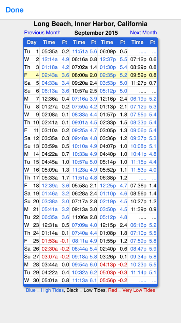Click the 05:33a time on Thursday 17
The image size is (181, 323).
pyautogui.click(x=50, y=178)
